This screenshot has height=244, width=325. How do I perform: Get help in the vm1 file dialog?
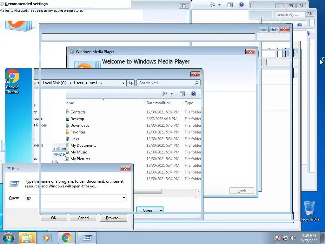pyautogui.click(x=194, y=94)
